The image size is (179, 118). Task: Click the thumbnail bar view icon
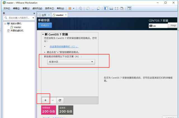(111, 8)
